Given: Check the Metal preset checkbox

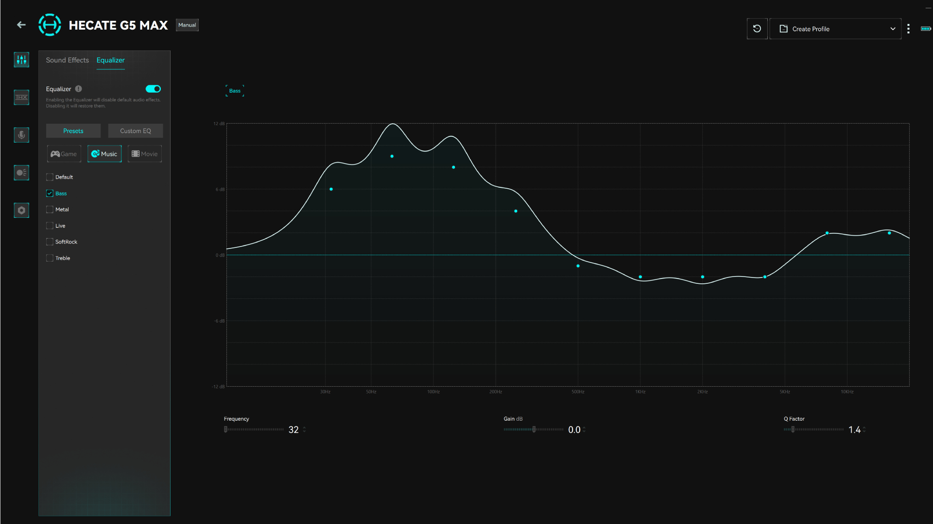Looking at the screenshot, I should click(50, 210).
